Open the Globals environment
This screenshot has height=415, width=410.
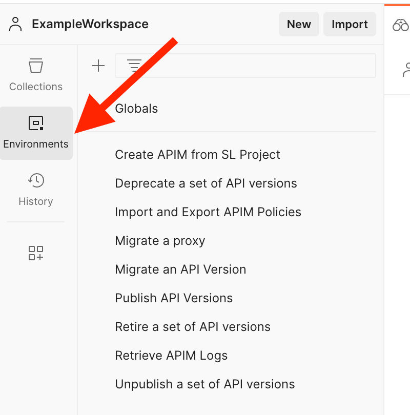pos(136,109)
